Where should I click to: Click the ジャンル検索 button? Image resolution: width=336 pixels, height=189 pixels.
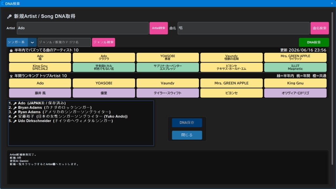point(103,42)
